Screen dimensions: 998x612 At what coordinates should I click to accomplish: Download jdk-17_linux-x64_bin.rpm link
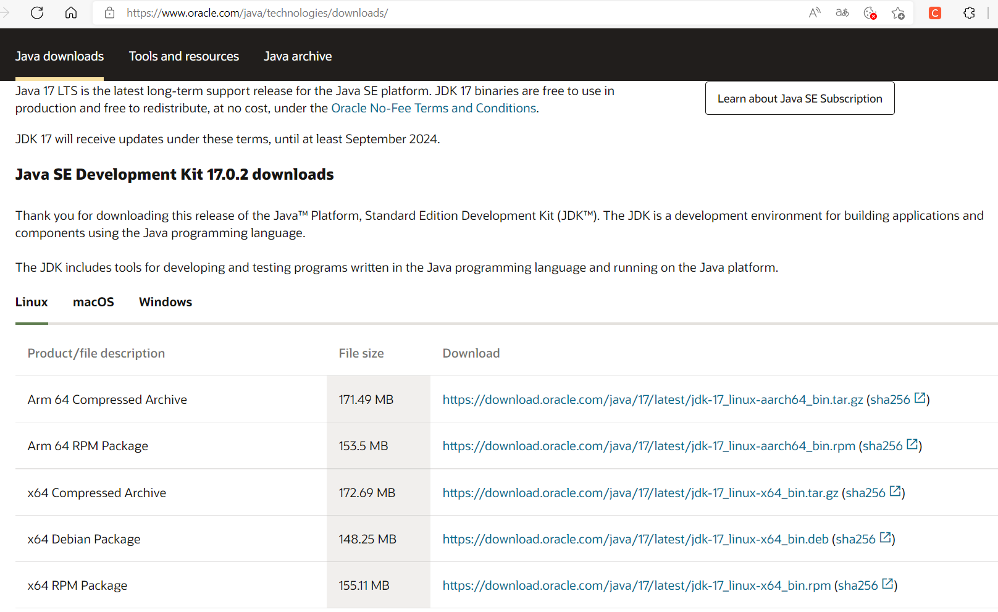pos(637,585)
